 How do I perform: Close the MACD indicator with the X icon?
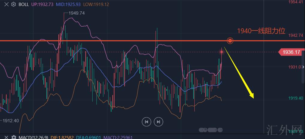[6, 137]
